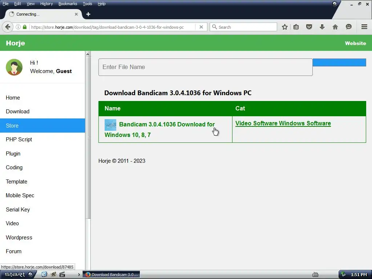Open the first quick launch icon
Viewport: 372px width, 279px height.
44,275
